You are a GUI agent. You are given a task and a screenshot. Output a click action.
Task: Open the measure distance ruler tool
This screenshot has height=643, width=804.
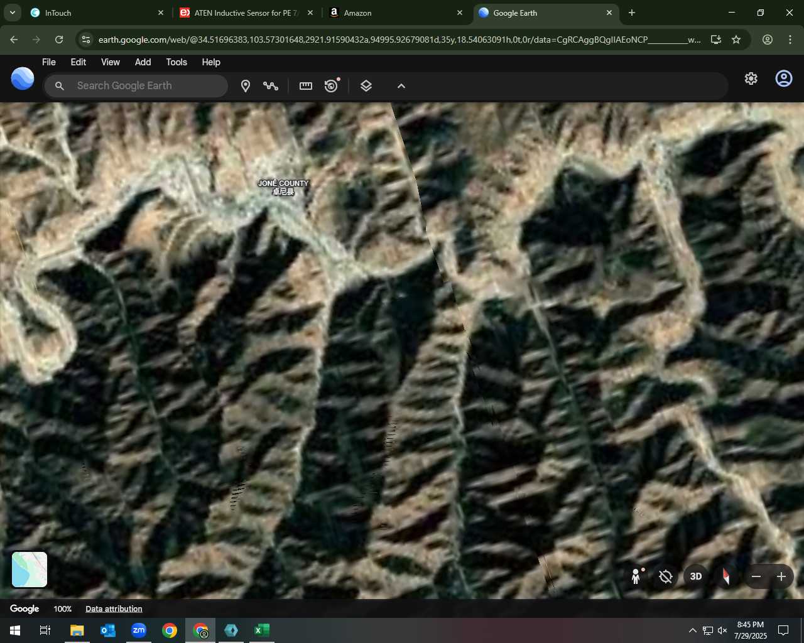(306, 86)
